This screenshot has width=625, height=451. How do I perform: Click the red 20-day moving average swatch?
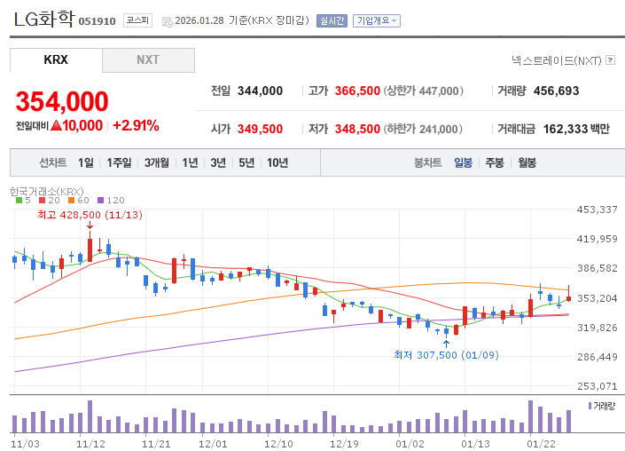pos(43,201)
